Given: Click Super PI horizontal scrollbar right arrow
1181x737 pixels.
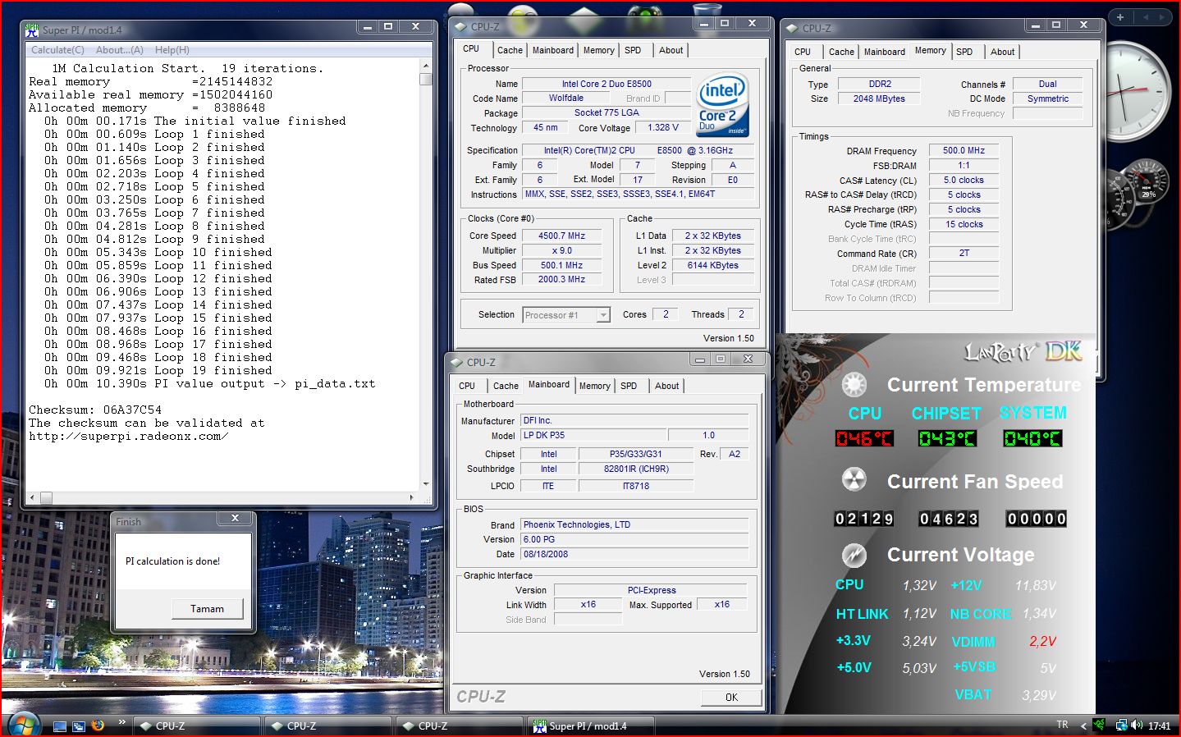Looking at the screenshot, I should tap(411, 497).
